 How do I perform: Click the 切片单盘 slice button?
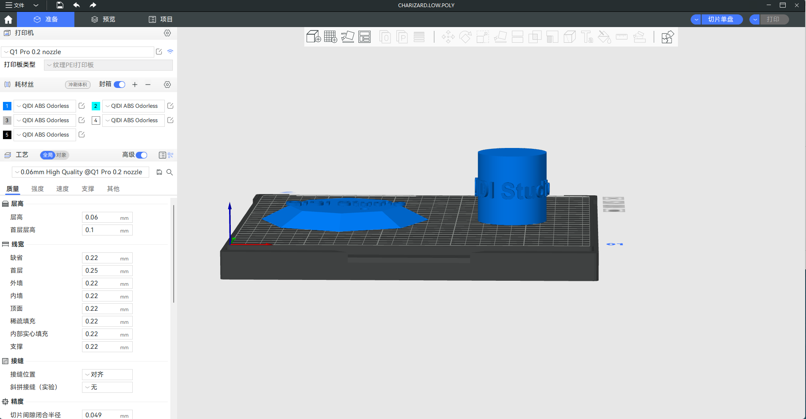click(721, 19)
